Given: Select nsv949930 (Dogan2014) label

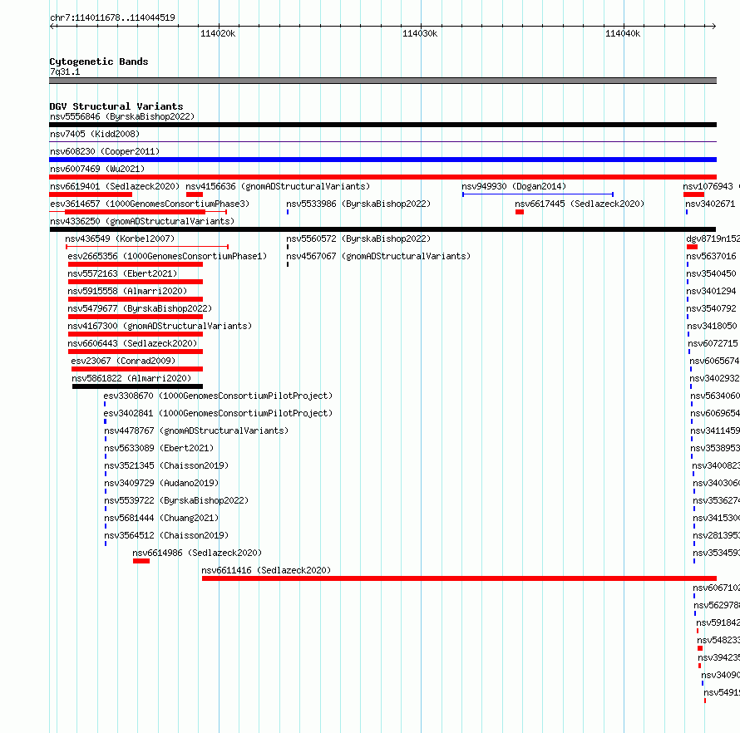Looking at the screenshot, I should 514,186.
